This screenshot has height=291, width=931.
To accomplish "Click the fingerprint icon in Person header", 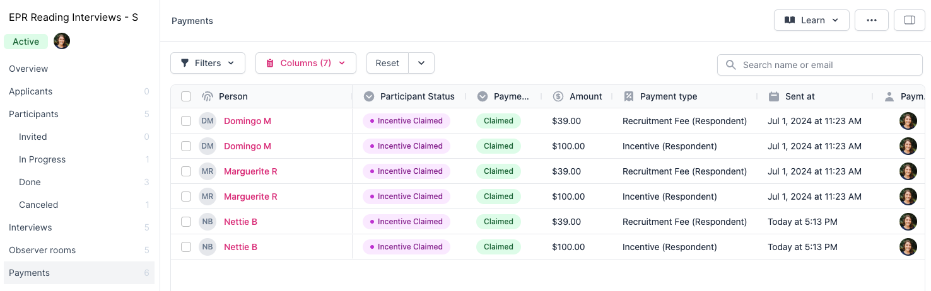I will click(207, 96).
